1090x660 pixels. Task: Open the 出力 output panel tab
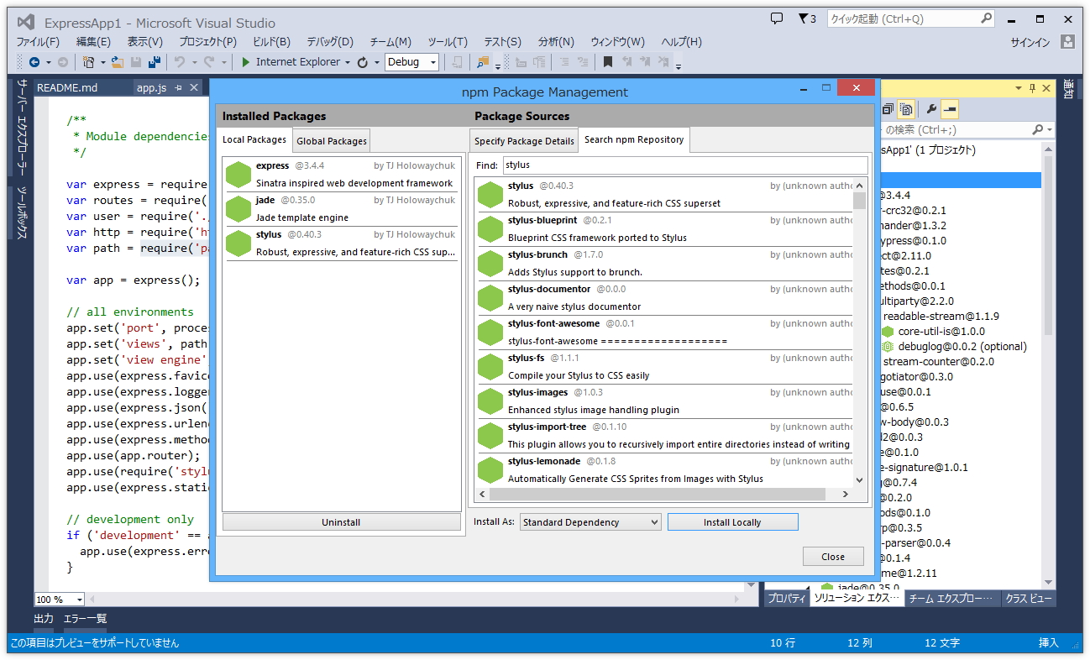coord(44,619)
